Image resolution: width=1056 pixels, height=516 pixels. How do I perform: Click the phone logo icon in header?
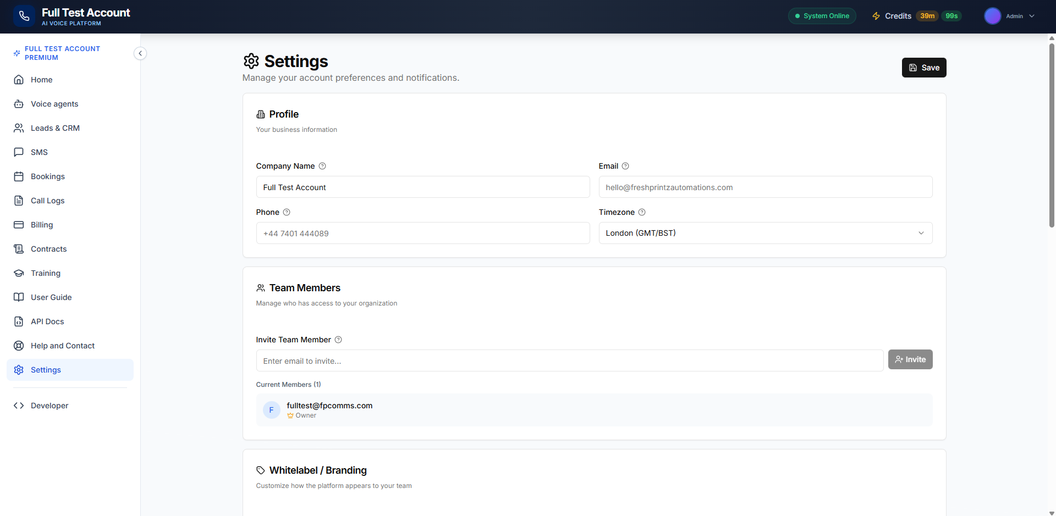[24, 16]
